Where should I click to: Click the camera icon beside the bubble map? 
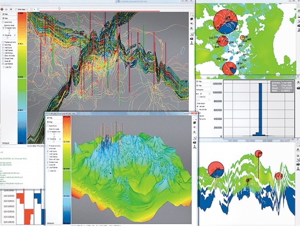click(298, 25)
